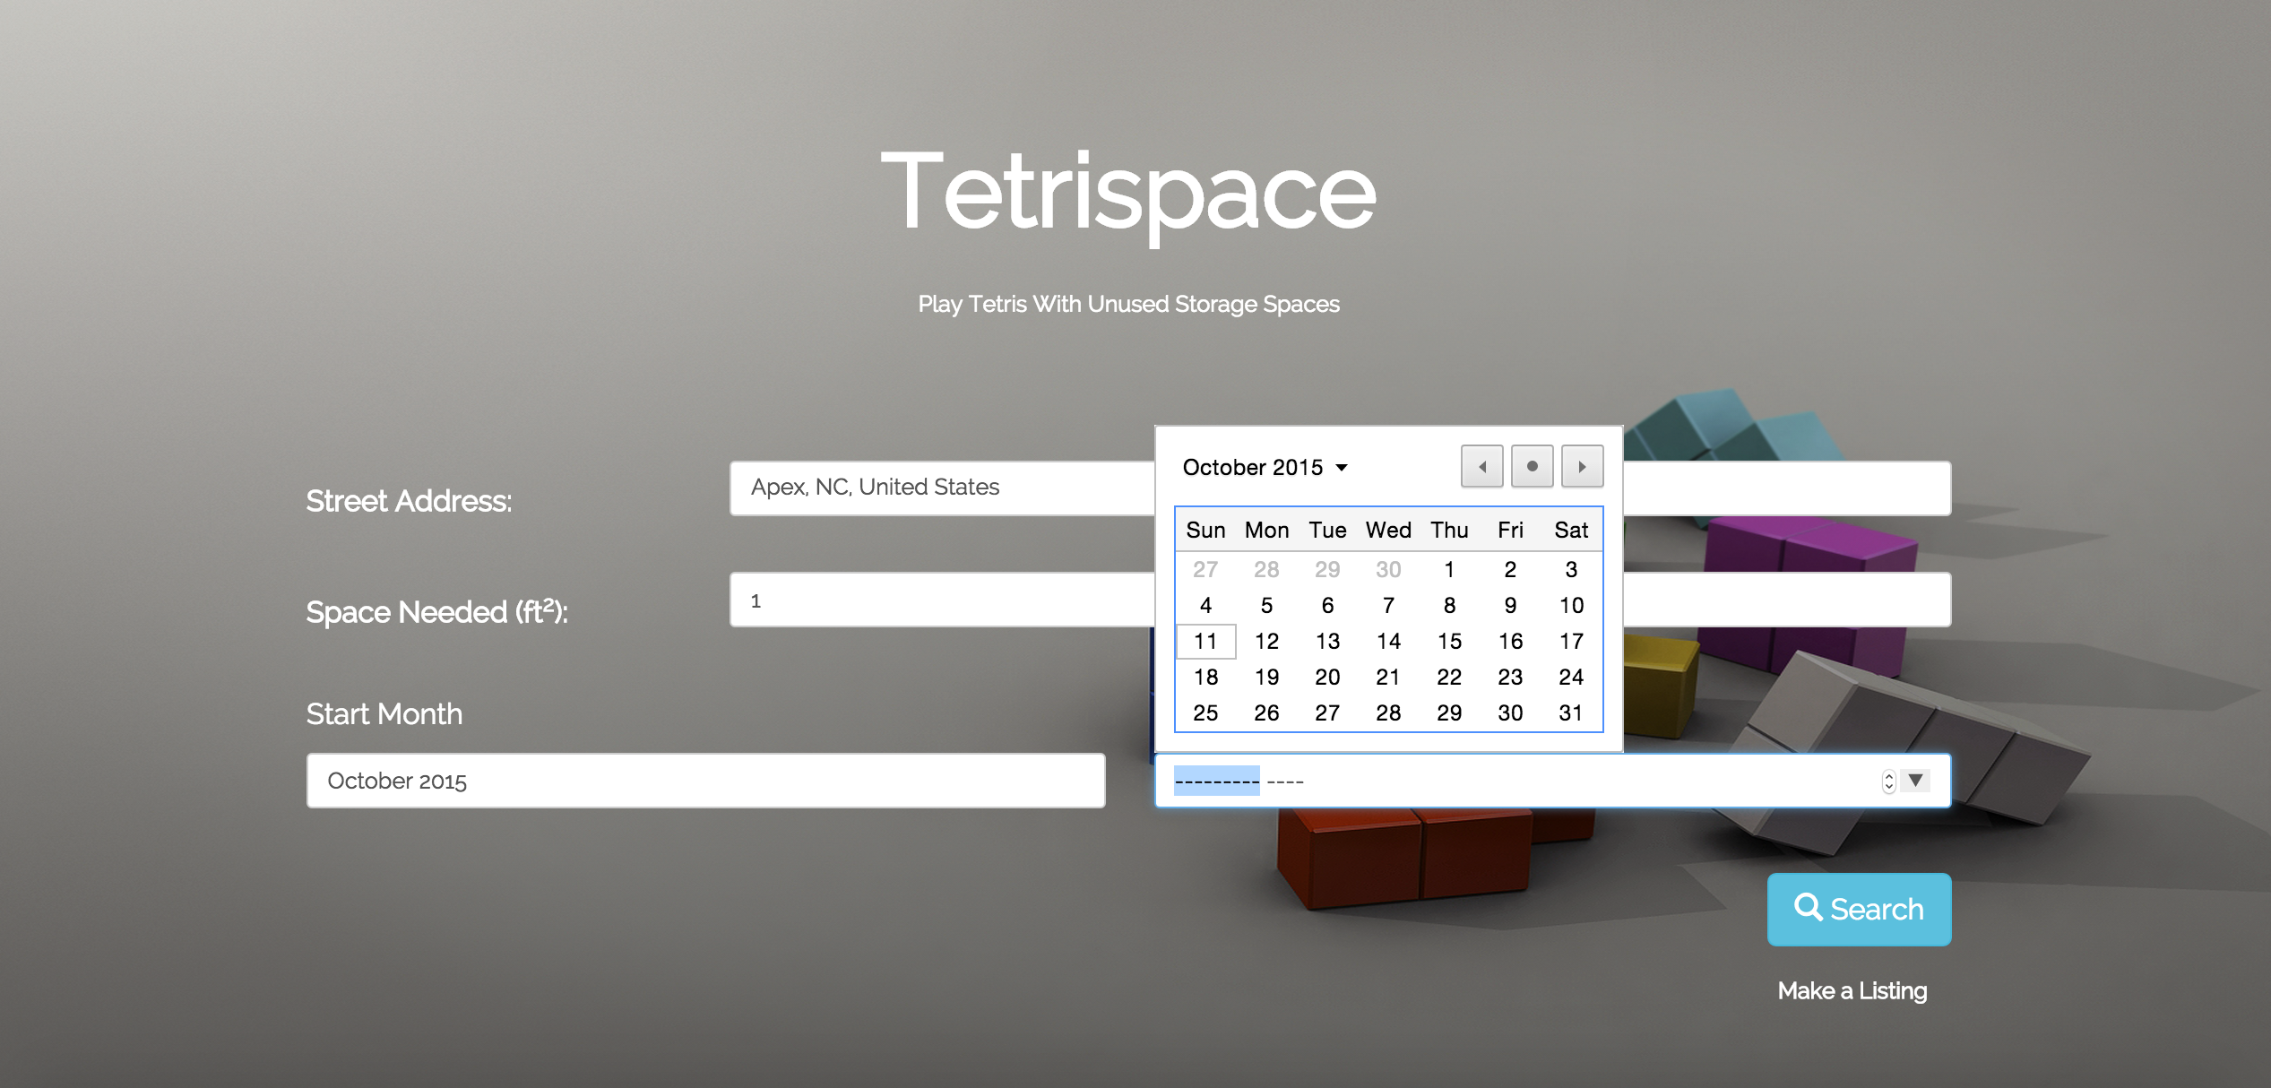Image resolution: width=2271 pixels, height=1088 pixels.
Task: Select October 11 in the calendar
Action: [1205, 642]
